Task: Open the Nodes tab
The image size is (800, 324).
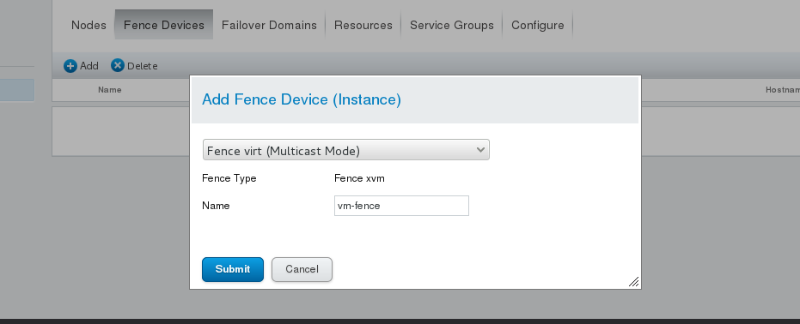Action: click(x=89, y=25)
